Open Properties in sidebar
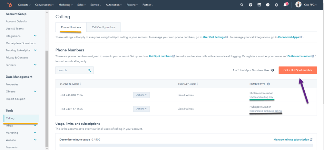The height and width of the screenshot is (150, 324). click(x=12, y=84)
